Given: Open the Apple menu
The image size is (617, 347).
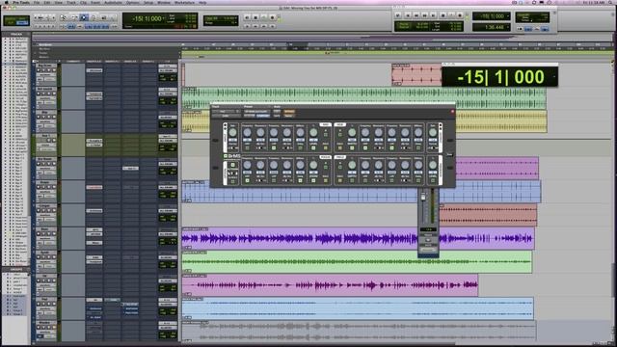Looking at the screenshot, I should coord(6,2).
